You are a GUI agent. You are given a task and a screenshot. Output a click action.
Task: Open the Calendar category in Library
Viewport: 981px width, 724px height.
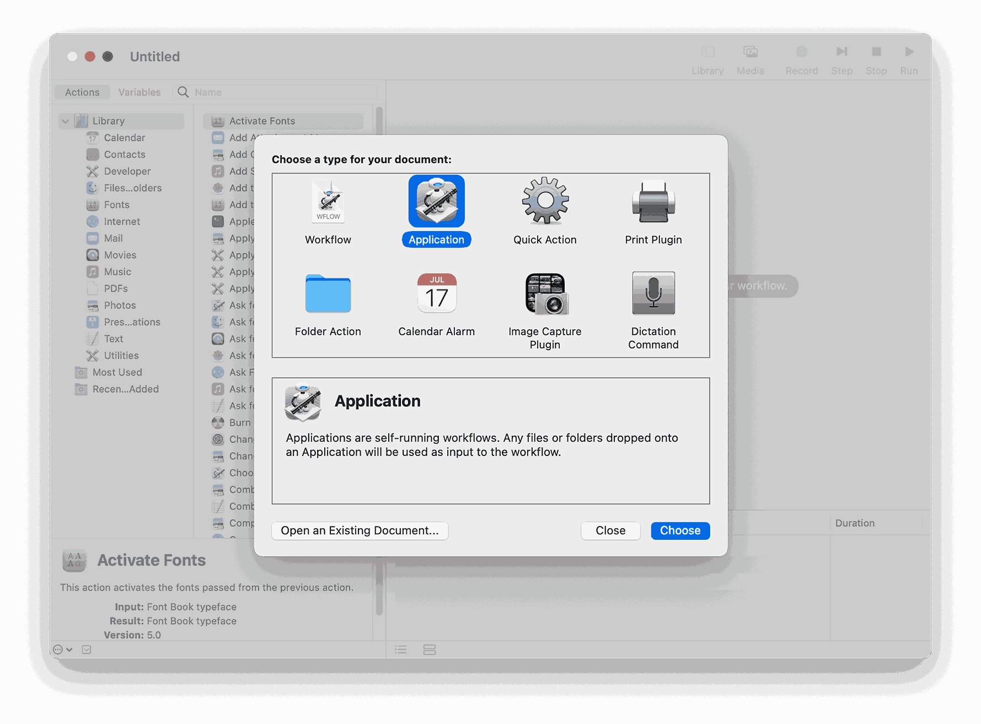coord(124,138)
